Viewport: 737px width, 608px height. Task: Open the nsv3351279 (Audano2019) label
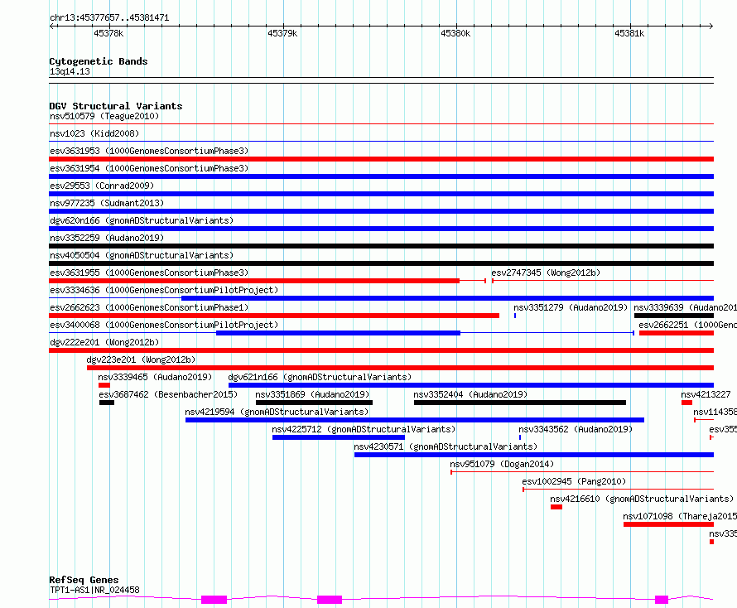click(x=571, y=307)
